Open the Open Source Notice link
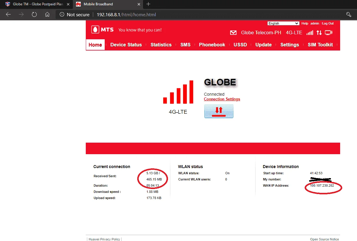Screen dimensions: 357x241 tap(324, 239)
